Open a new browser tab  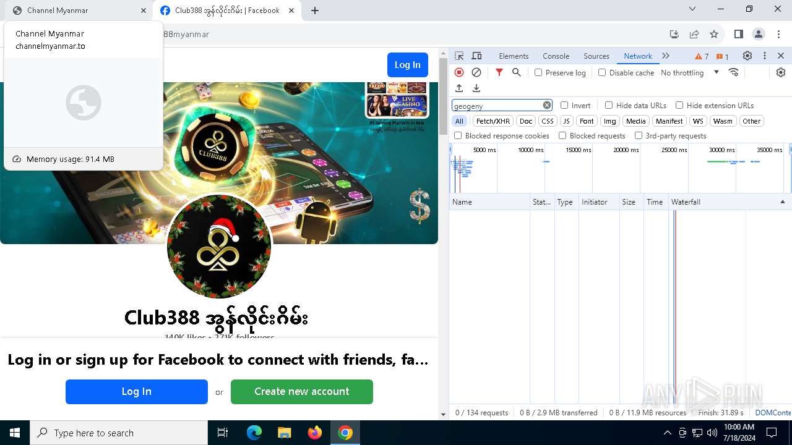pos(315,11)
